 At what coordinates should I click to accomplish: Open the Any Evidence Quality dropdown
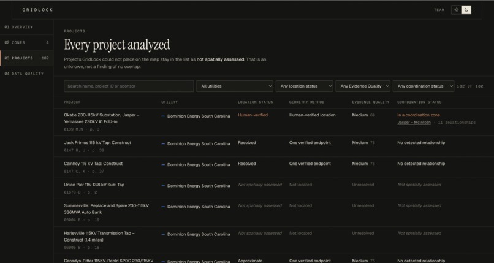click(x=363, y=86)
